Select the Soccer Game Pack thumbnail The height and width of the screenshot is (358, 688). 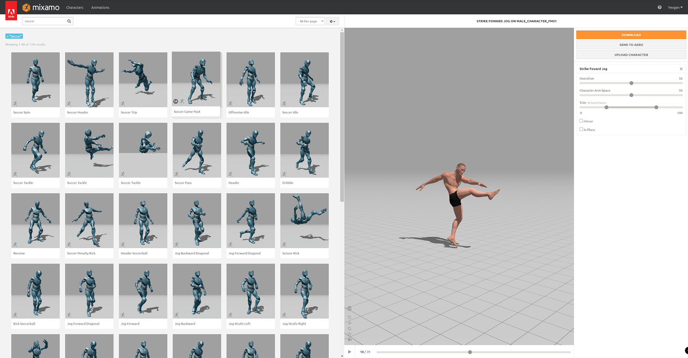coord(196,79)
